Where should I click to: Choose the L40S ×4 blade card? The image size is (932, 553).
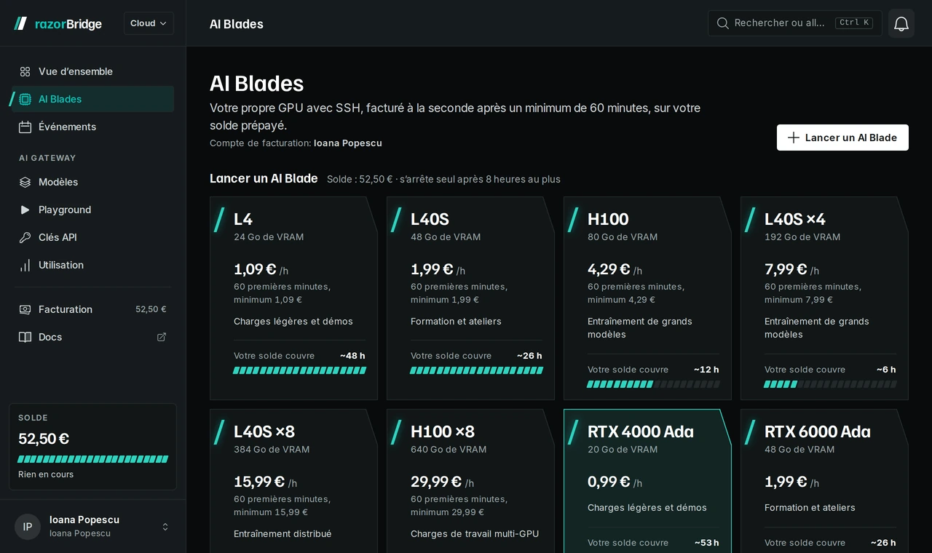(x=824, y=298)
